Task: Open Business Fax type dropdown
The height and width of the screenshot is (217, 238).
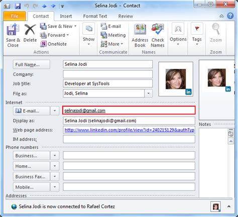Action: 55,176
